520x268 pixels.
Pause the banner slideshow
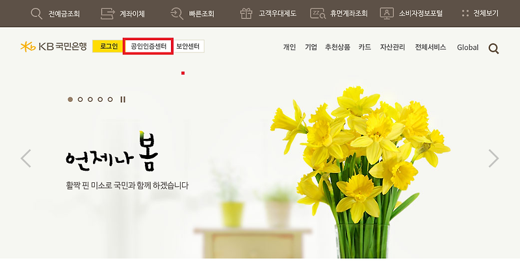click(123, 99)
